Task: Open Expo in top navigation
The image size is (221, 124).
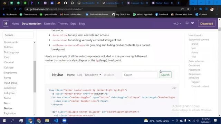Action: pyautogui.click(x=74, y=24)
